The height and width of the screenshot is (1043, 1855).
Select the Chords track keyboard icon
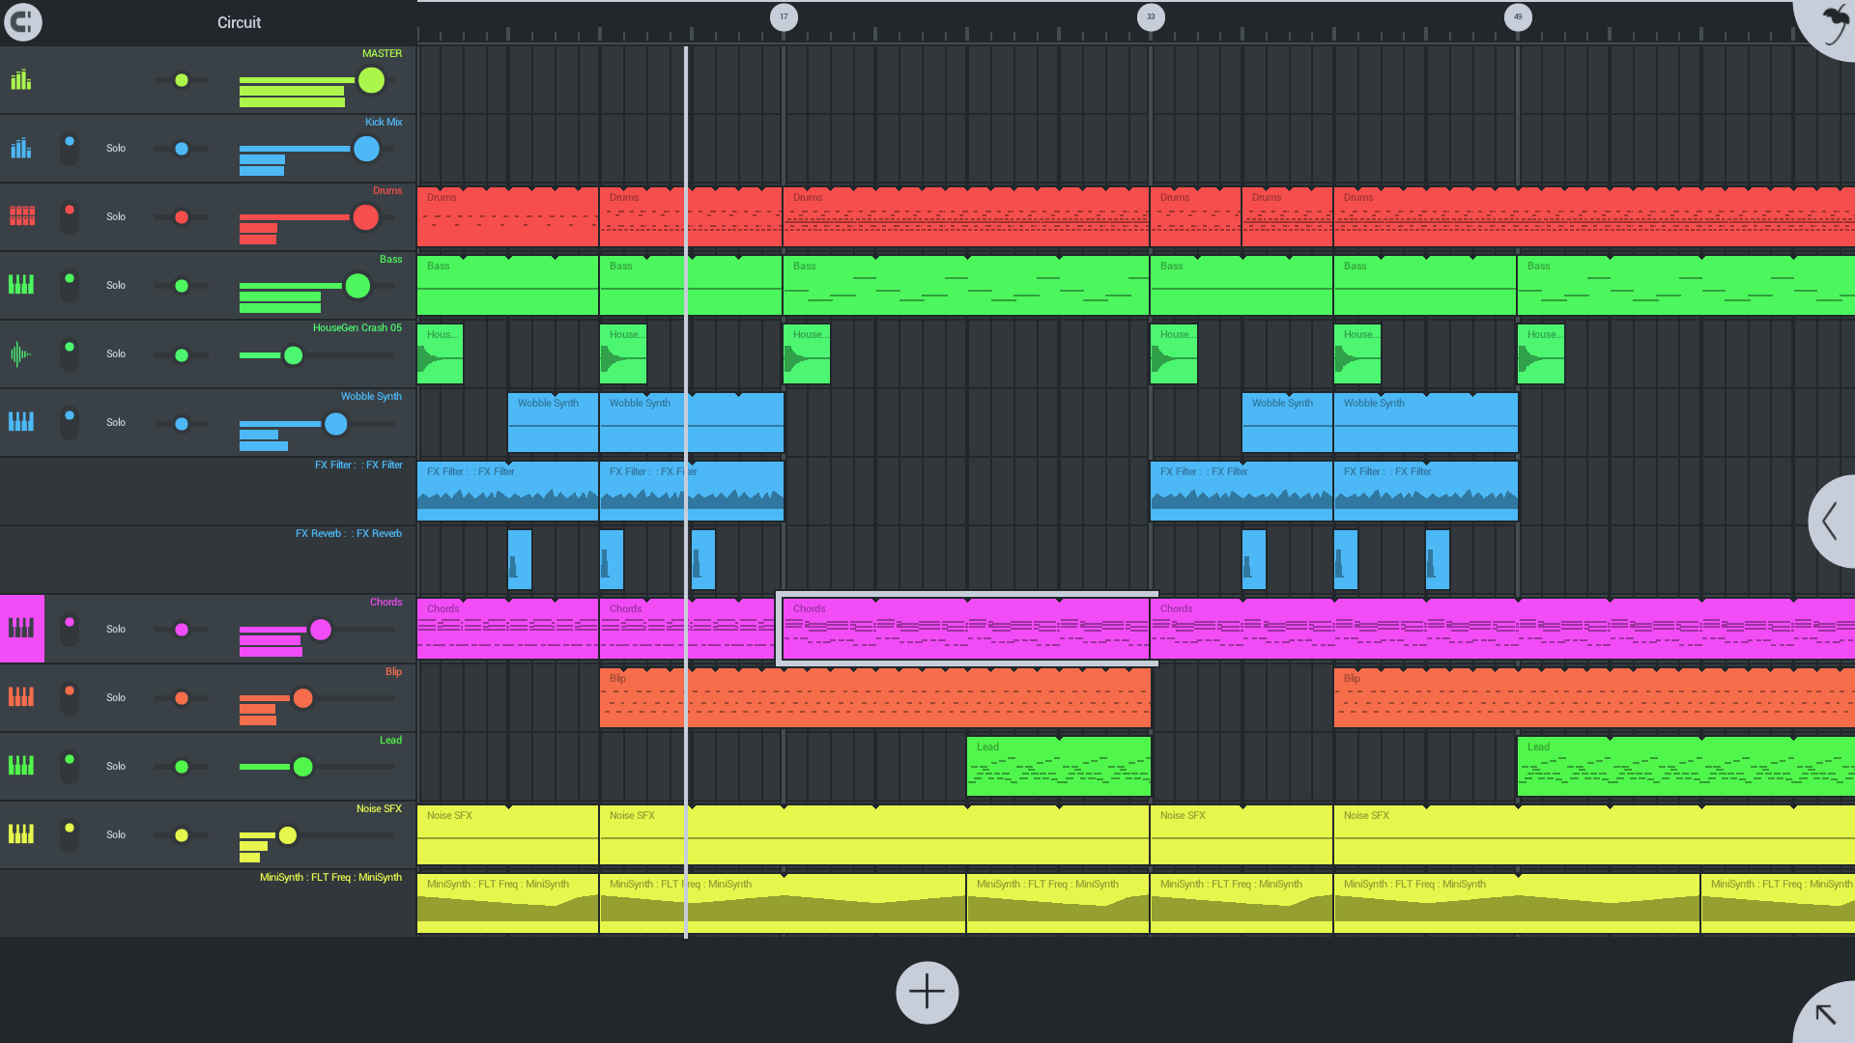point(21,629)
